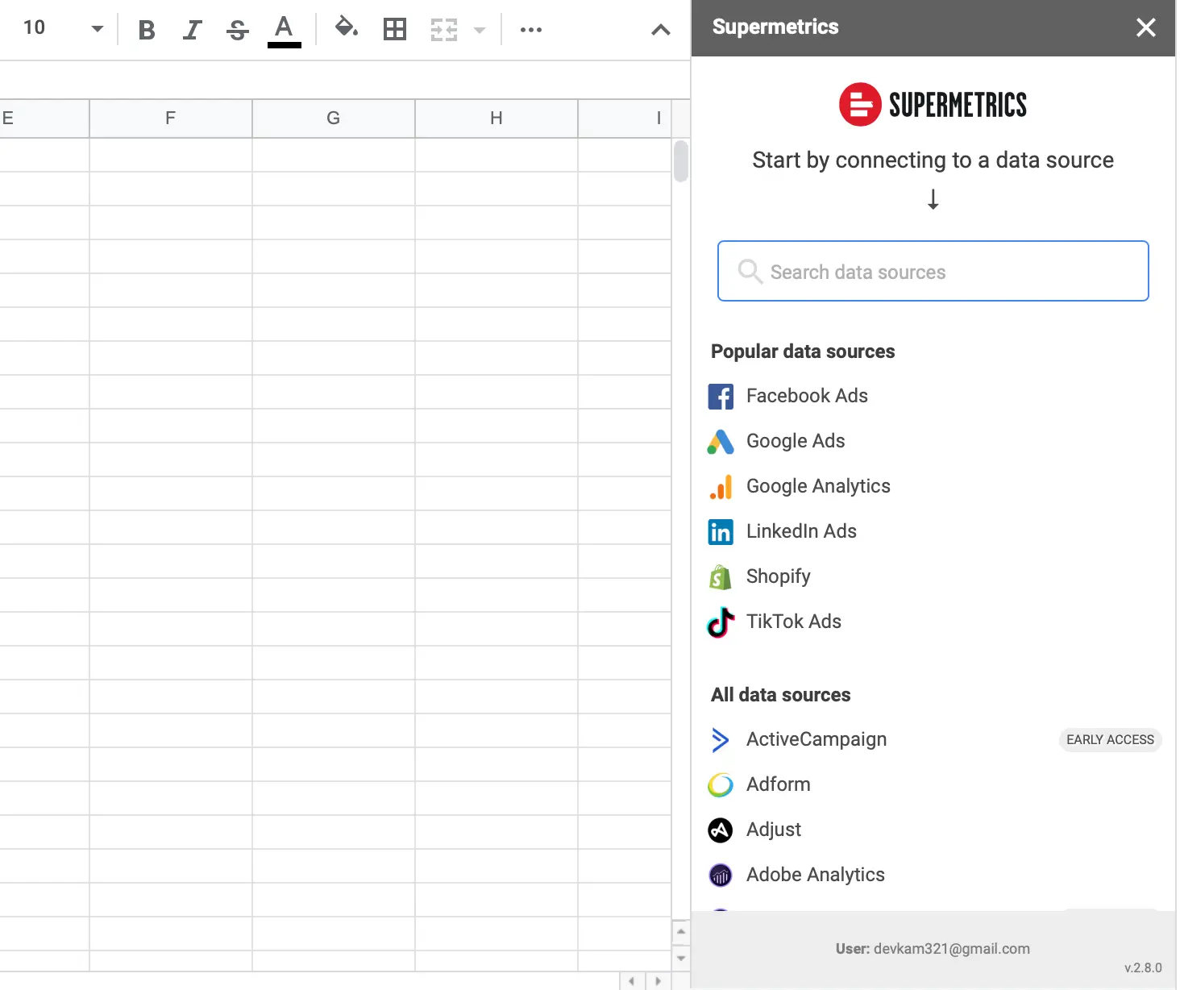Select the Adobe Analytics icon
Screen dimensions: 1180x990
(x=721, y=875)
